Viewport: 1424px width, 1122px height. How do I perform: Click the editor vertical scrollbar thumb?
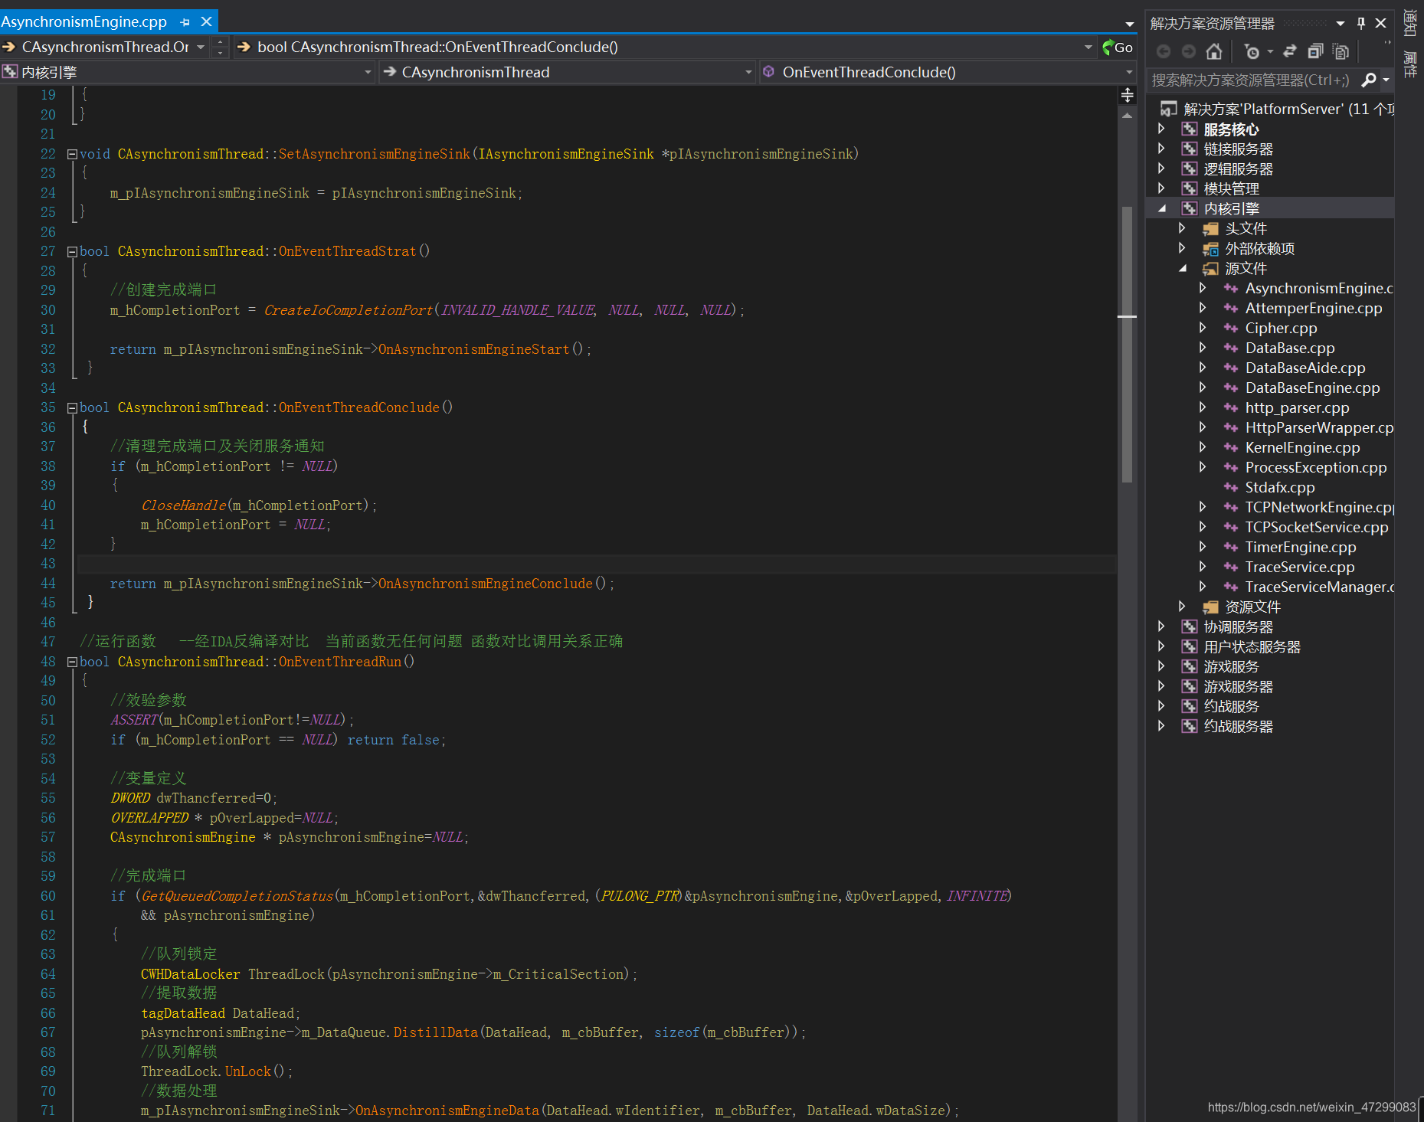click(x=1127, y=345)
